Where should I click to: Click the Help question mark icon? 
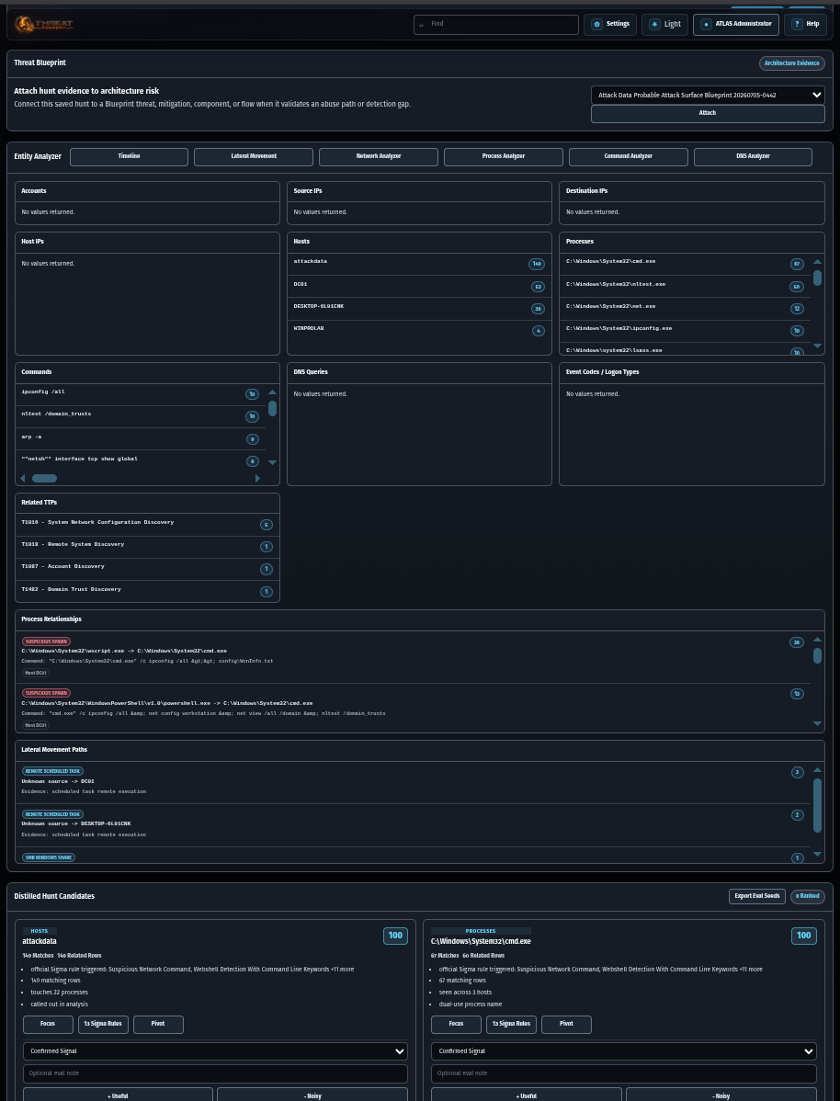[x=797, y=24]
